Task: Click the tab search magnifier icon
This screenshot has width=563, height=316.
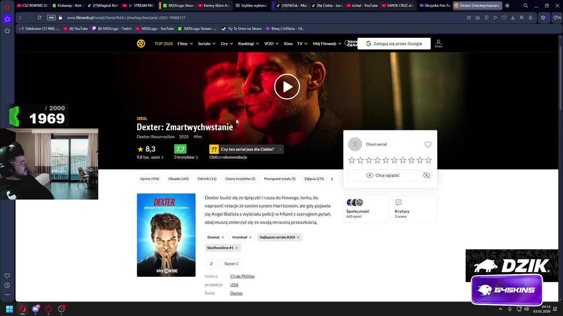Action: 526,6
